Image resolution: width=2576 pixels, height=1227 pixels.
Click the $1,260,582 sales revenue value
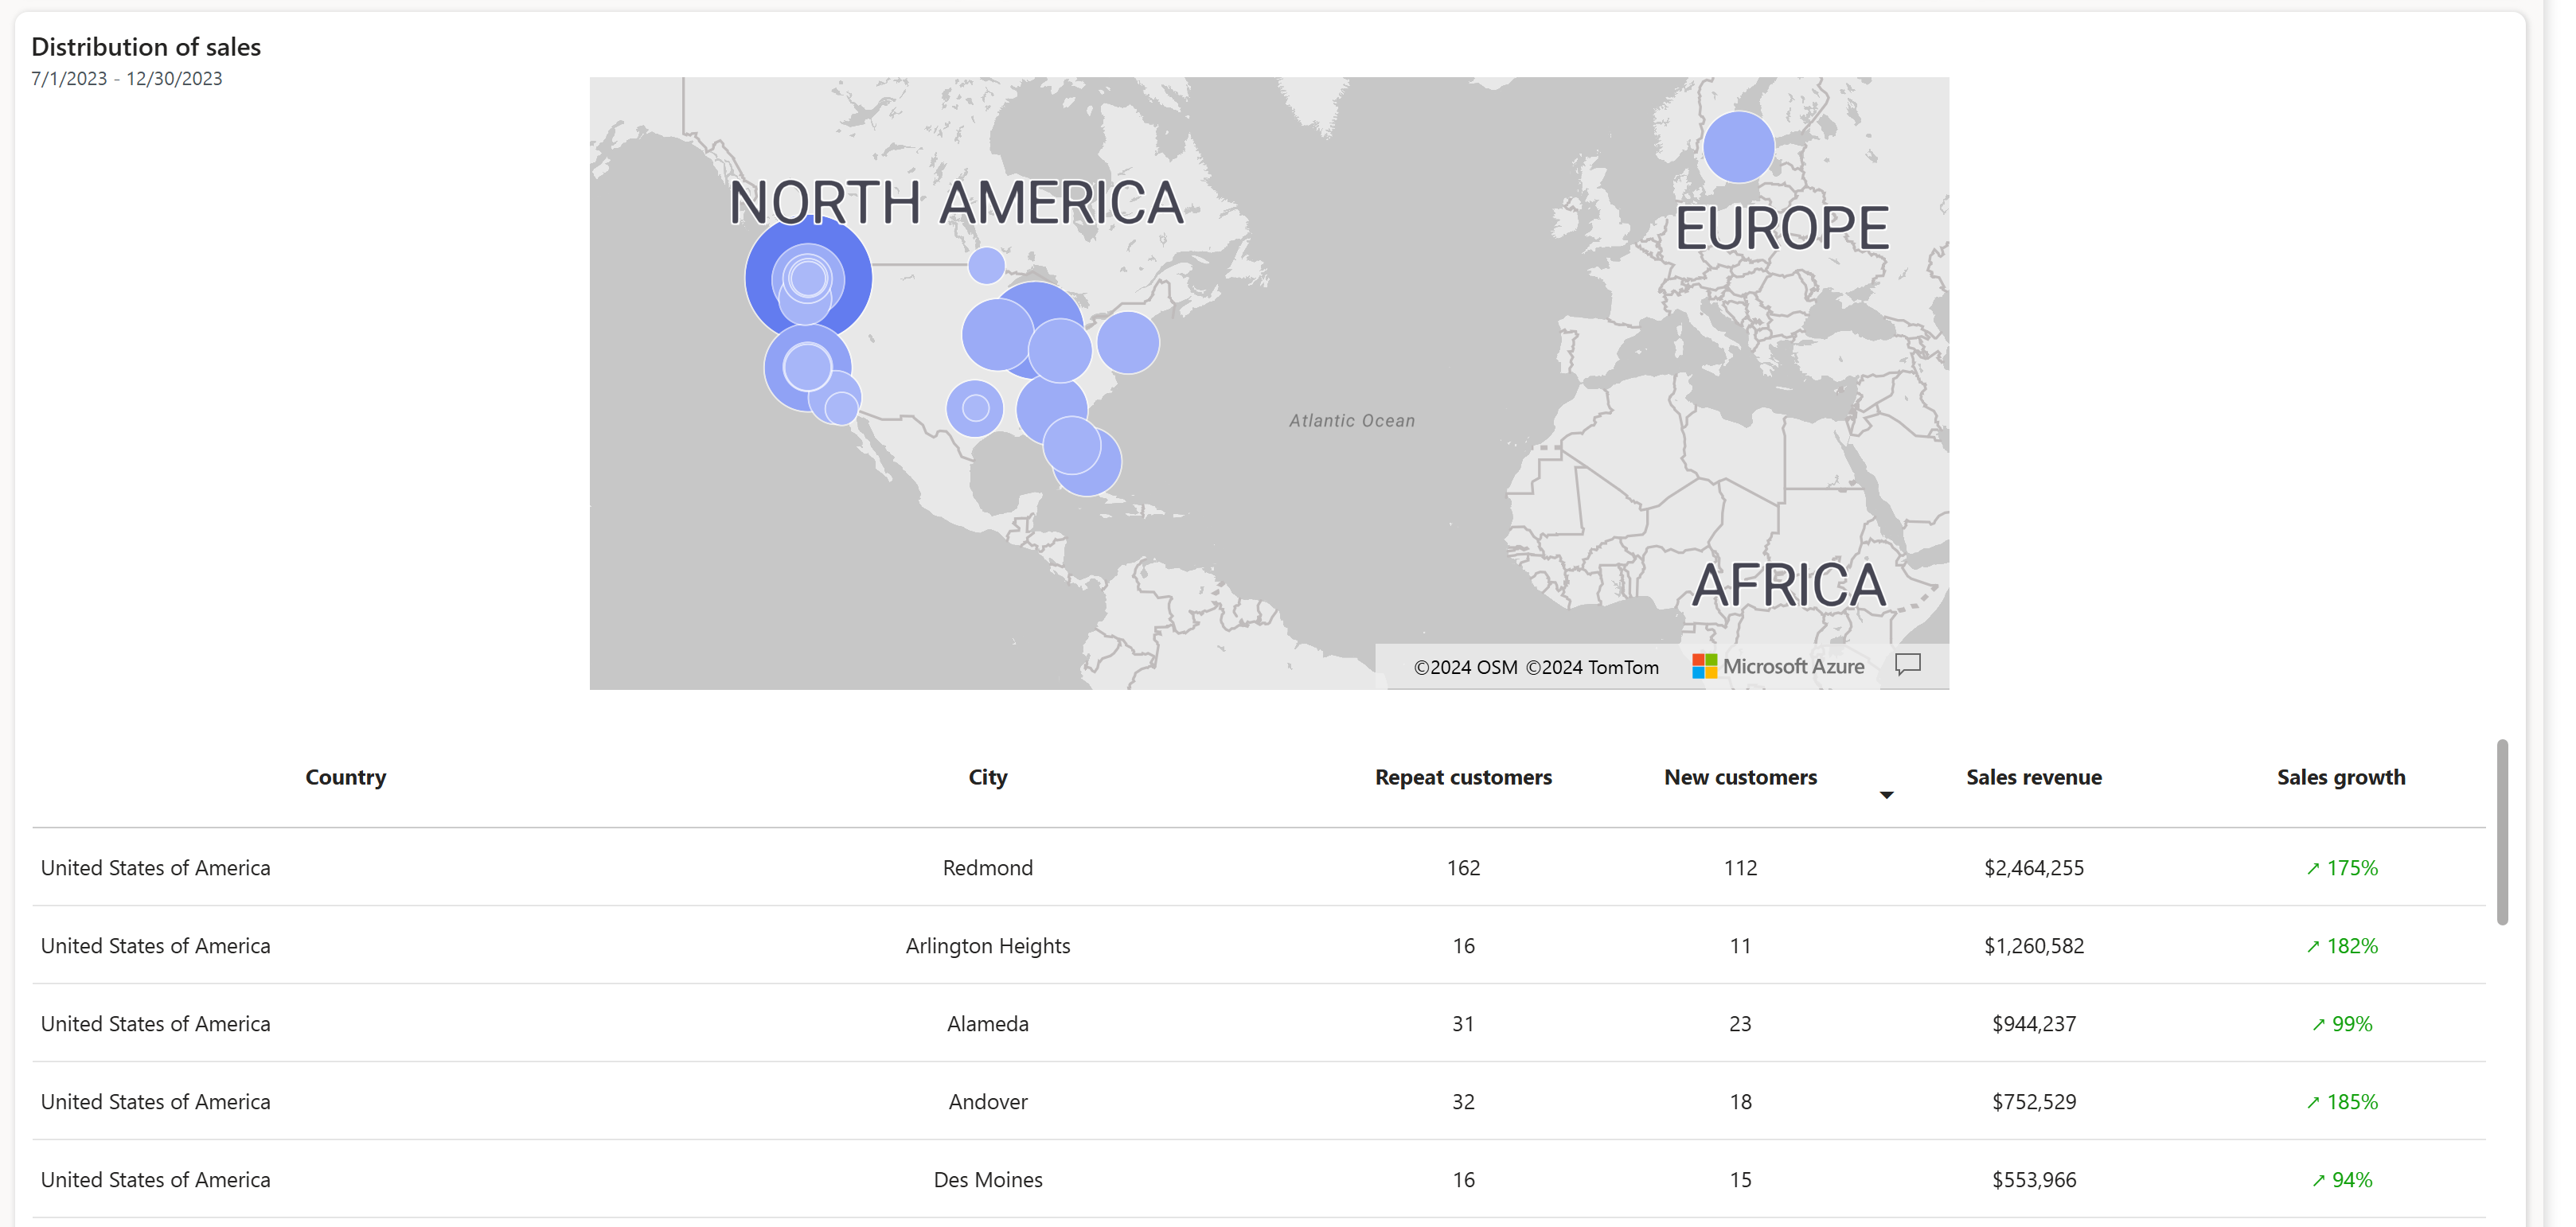tap(2033, 945)
